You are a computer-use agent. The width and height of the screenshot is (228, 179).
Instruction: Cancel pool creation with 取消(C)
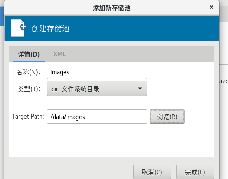[152, 172]
